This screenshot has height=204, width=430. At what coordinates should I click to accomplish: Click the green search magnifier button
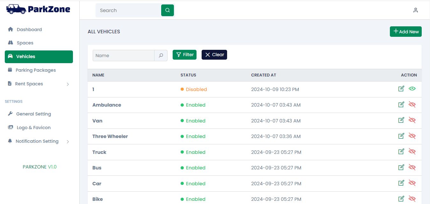point(168,10)
